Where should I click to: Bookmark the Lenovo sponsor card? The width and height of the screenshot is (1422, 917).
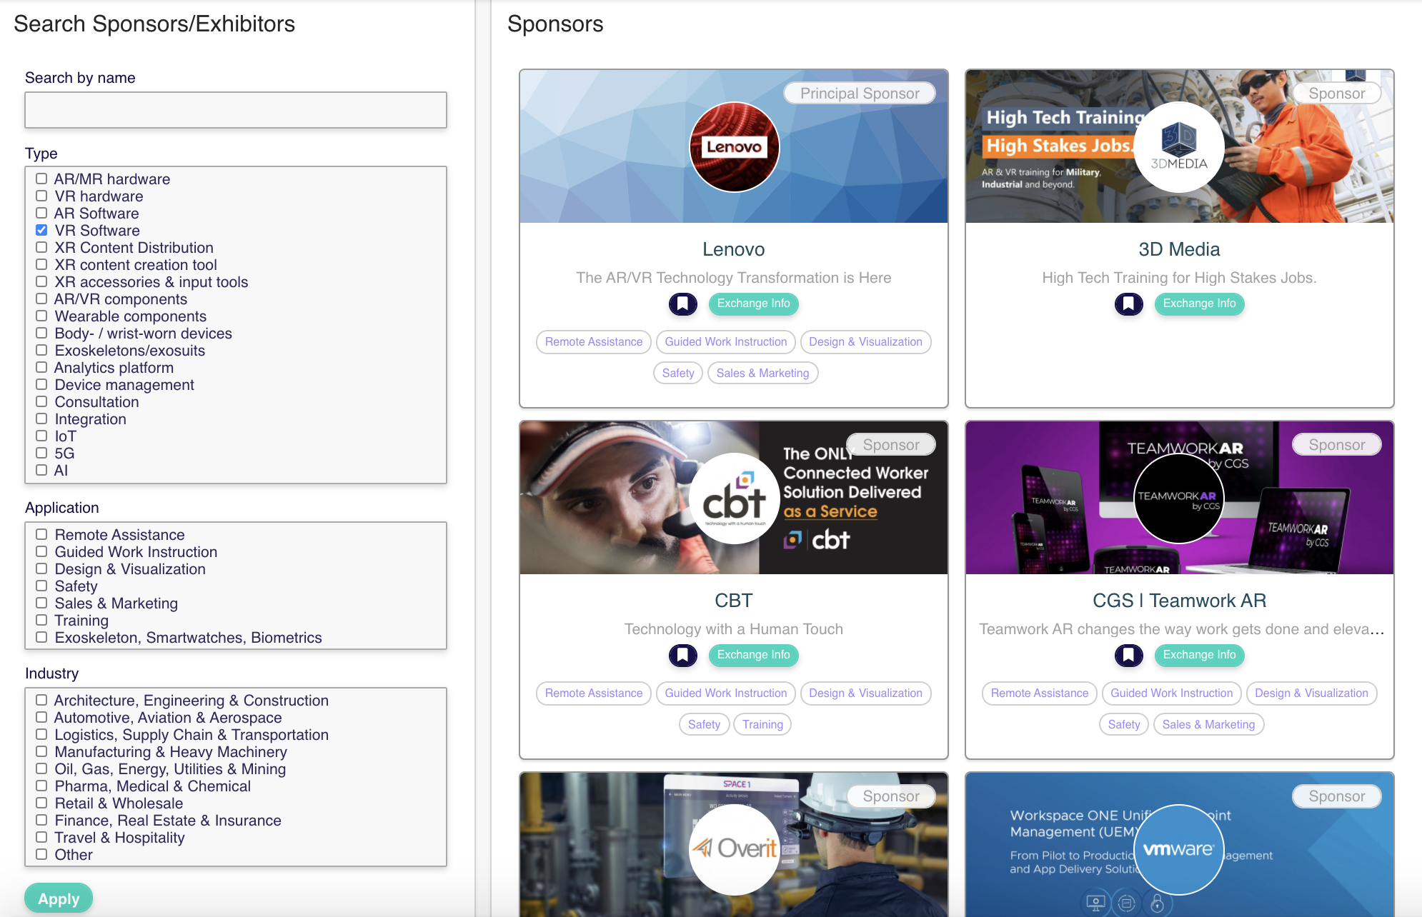click(682, 304)
